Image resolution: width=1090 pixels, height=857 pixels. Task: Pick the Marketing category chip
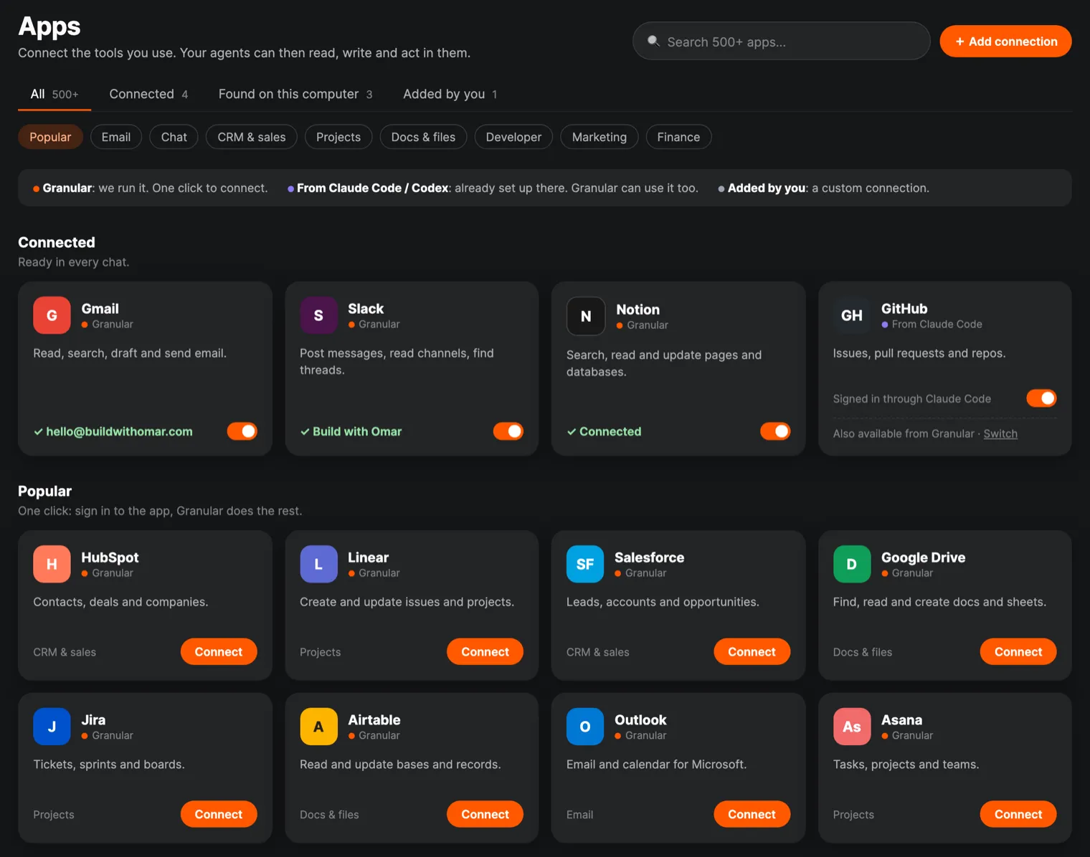[x=599, y=137]
